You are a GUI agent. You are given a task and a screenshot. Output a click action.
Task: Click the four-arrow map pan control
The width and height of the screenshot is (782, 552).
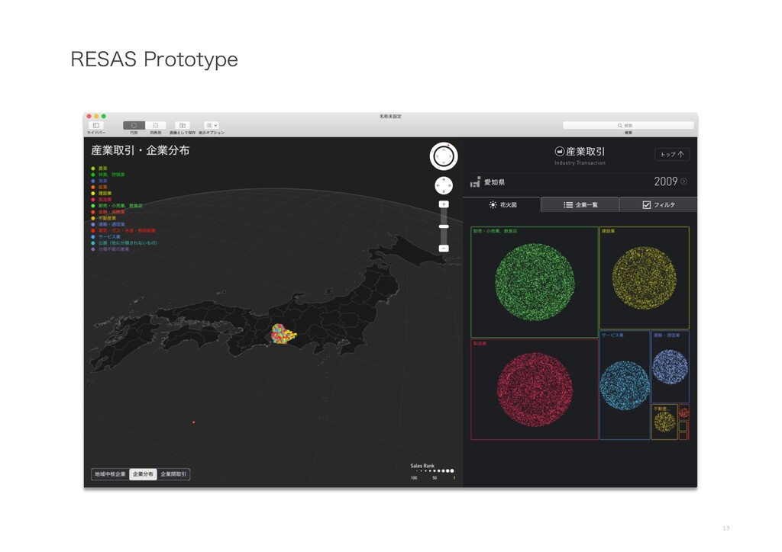point(444,186)
